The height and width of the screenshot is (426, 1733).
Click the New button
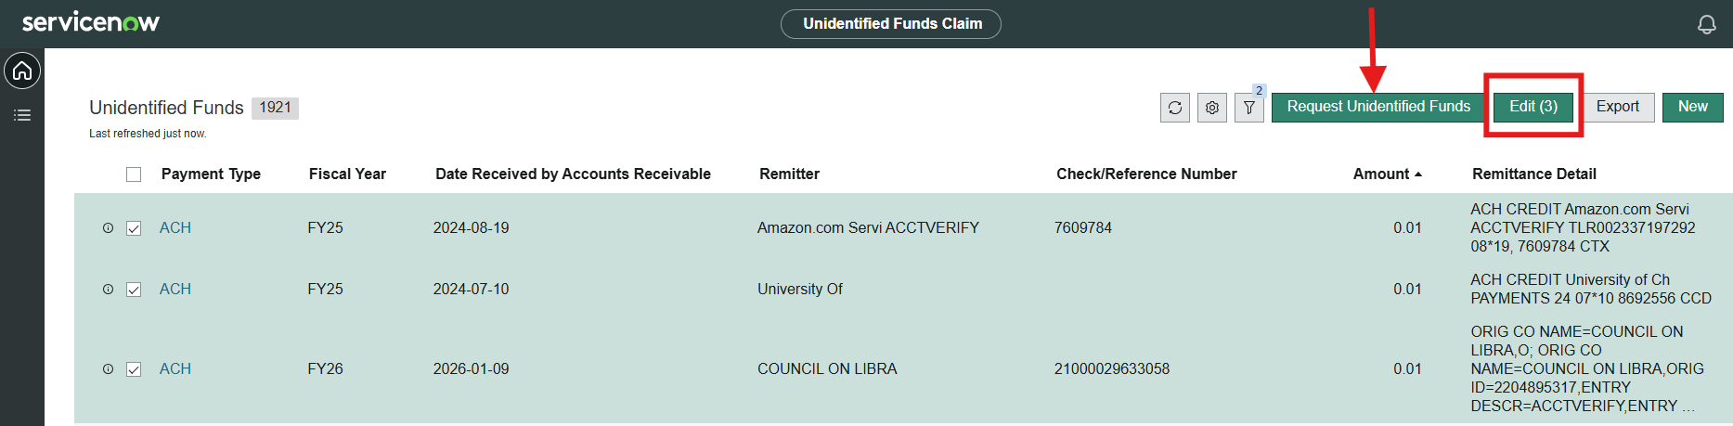1692,107
